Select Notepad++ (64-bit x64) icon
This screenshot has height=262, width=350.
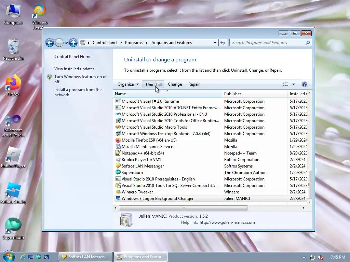pyautogui.click(x=118, y=153)
